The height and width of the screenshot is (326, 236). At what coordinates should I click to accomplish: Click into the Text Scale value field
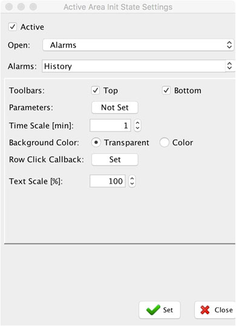pyautogui.click(x=108, y=181)
